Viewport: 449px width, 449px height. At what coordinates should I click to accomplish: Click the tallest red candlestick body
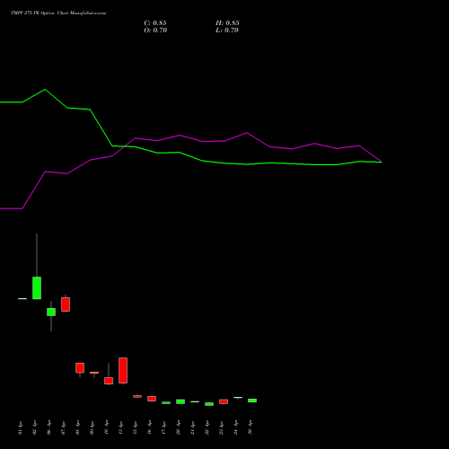pos(123,370)
